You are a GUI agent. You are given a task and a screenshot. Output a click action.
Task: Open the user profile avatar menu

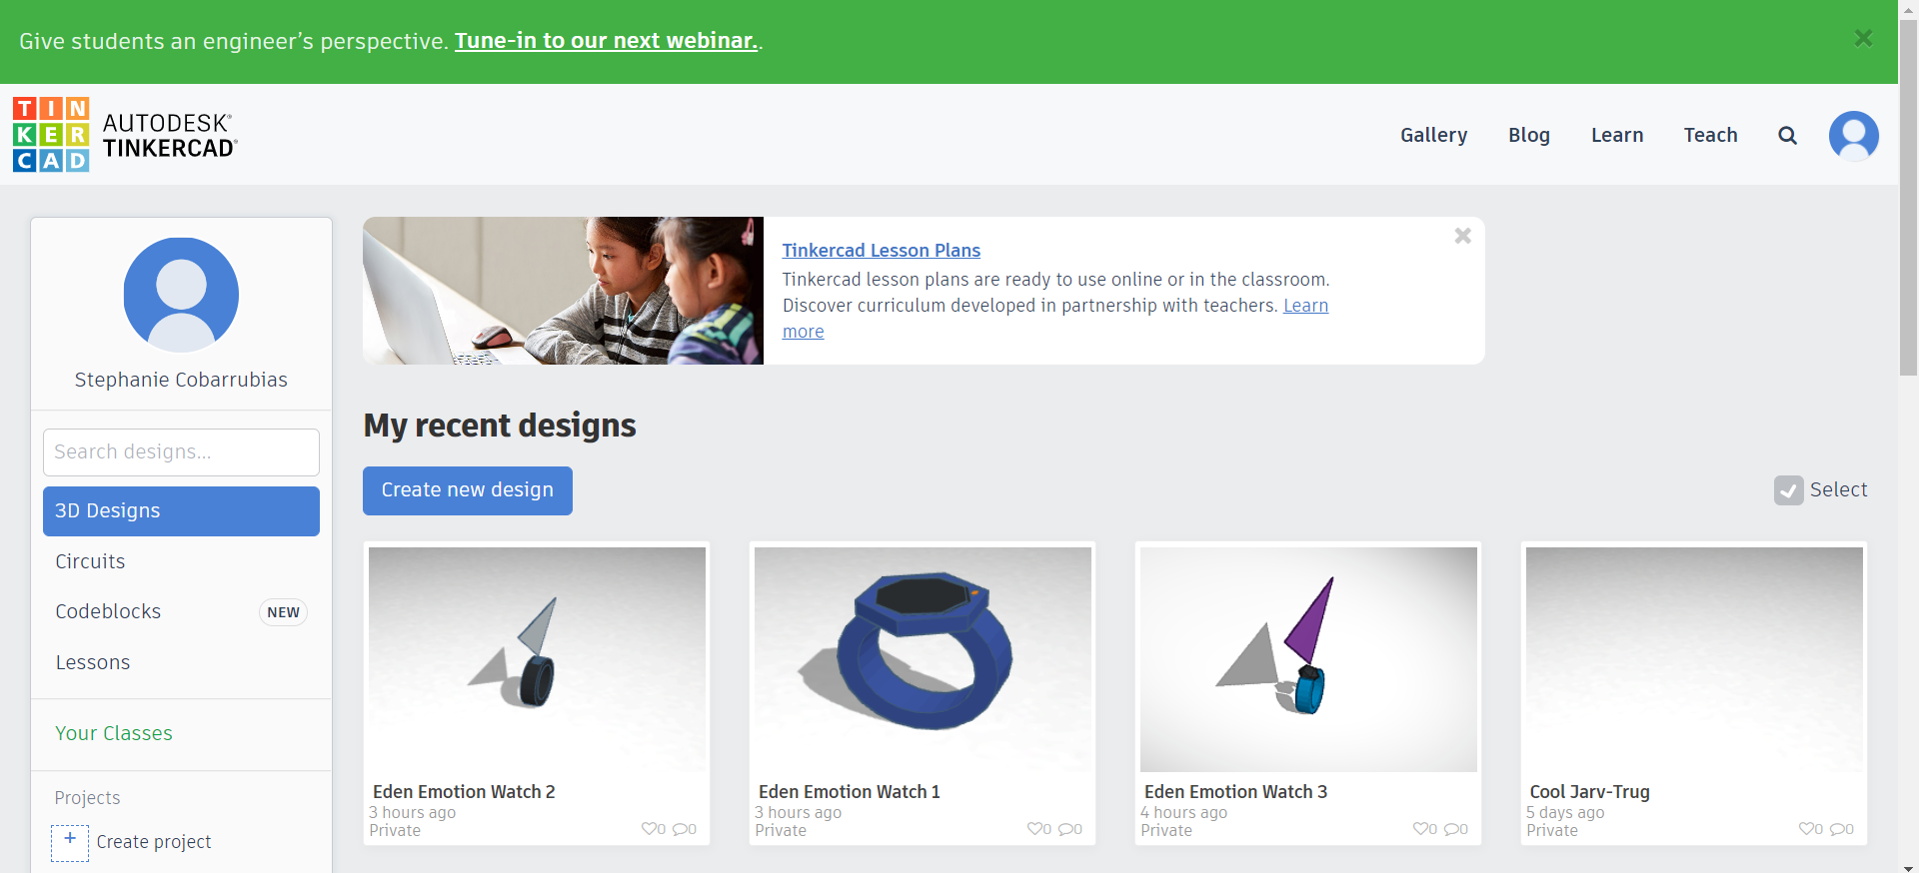[1853, 136]
